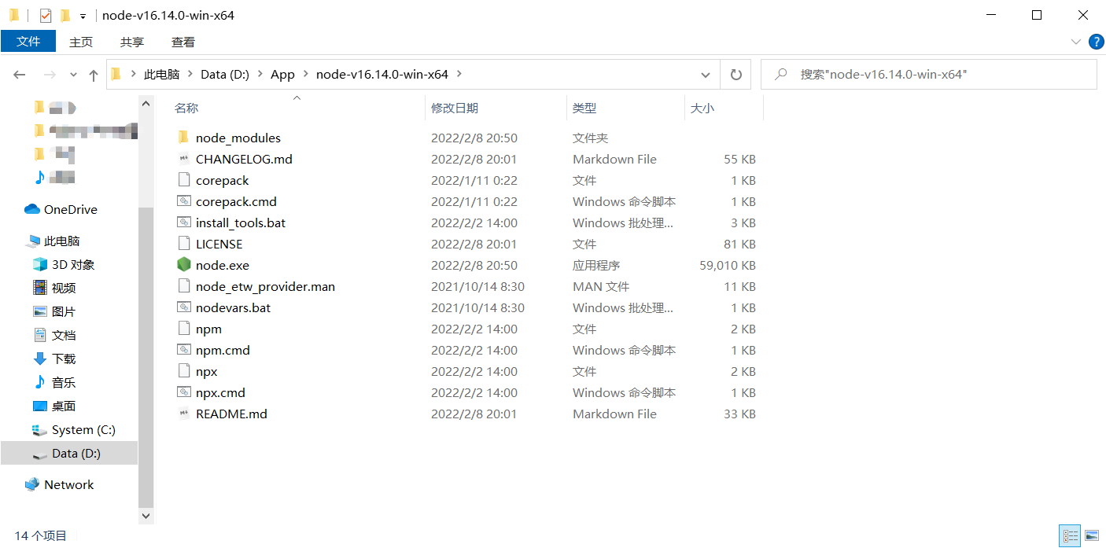This screenshot has width=1106, height=548.
Task: Select 下载 in the navigation pane
Action: coord(64,359)
